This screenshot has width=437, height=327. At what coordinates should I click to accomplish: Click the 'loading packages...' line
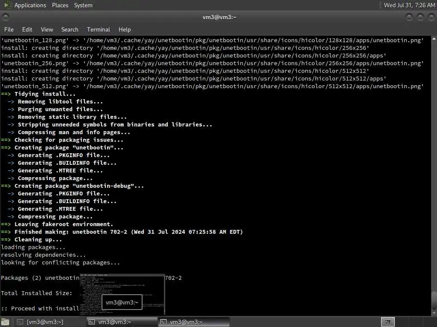(x=33, y=247)
